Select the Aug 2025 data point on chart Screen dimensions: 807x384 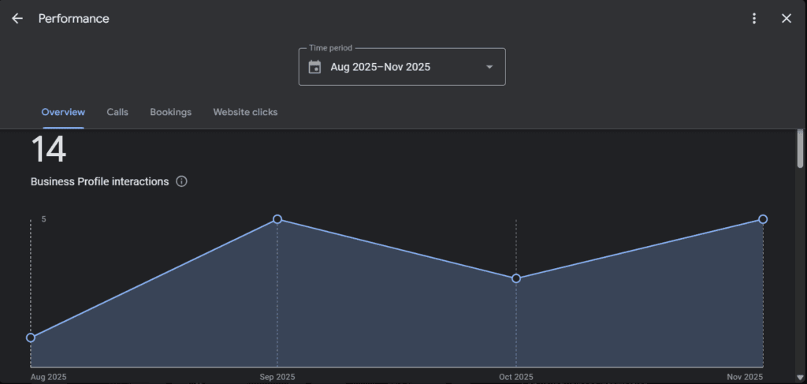click(31, 337)
